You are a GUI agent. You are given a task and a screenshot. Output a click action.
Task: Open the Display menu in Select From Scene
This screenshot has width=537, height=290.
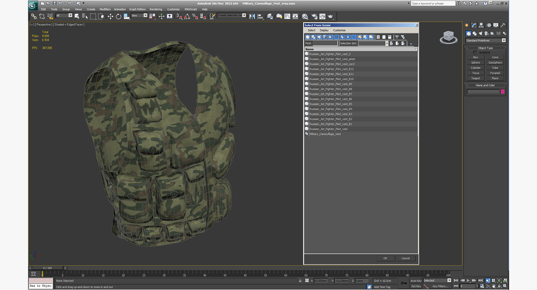click(324, 30)
